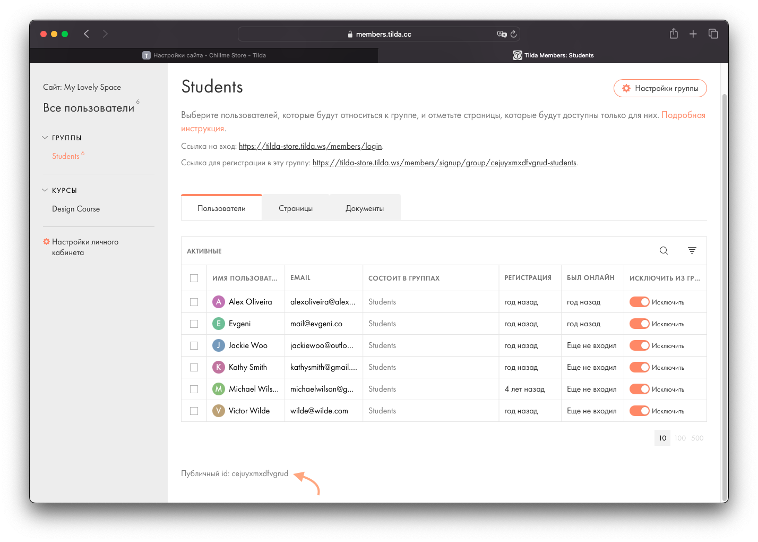Tick the select-all checkbox in table header
758x542 pixels.
[x=194, y=278]
